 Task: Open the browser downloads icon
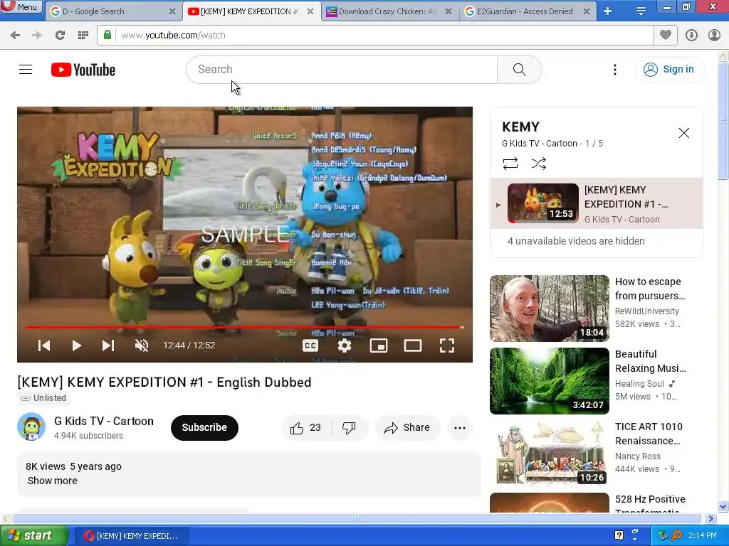691,36
